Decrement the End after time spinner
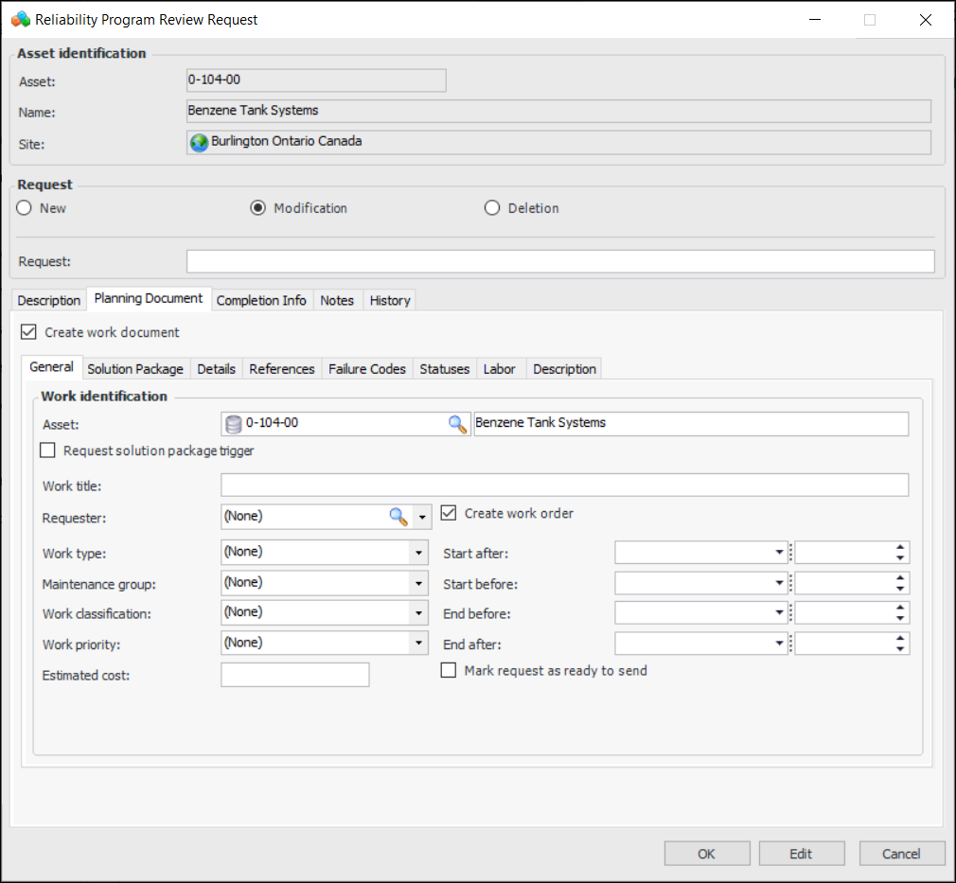Screen dimensions: 956x883 coord(899,649)
